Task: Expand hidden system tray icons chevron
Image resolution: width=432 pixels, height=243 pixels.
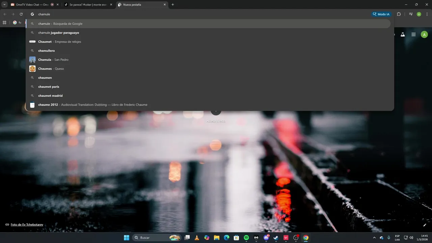Action: [x=374, y=238]
